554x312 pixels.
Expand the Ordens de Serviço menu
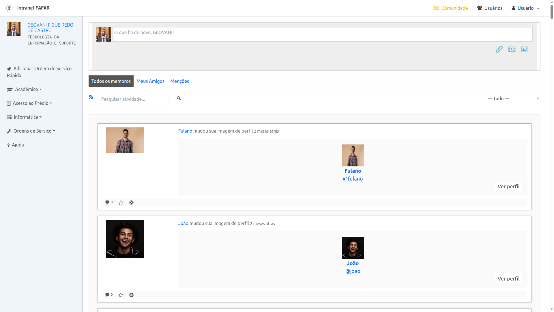pyautogui.click(x=31, y=131)
